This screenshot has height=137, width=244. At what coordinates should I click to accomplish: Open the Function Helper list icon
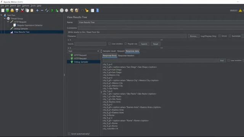pyautogui.click(x=92, y=10)
